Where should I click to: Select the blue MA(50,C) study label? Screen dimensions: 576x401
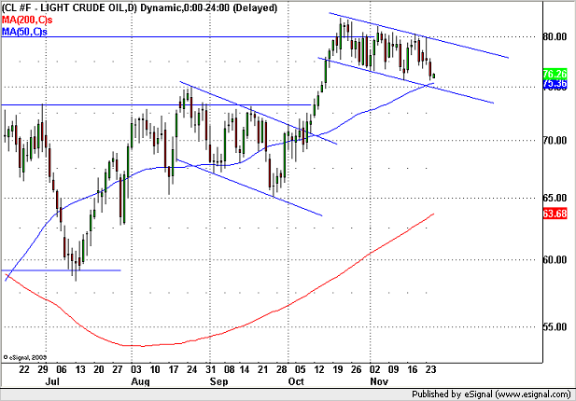click(24, 32)
